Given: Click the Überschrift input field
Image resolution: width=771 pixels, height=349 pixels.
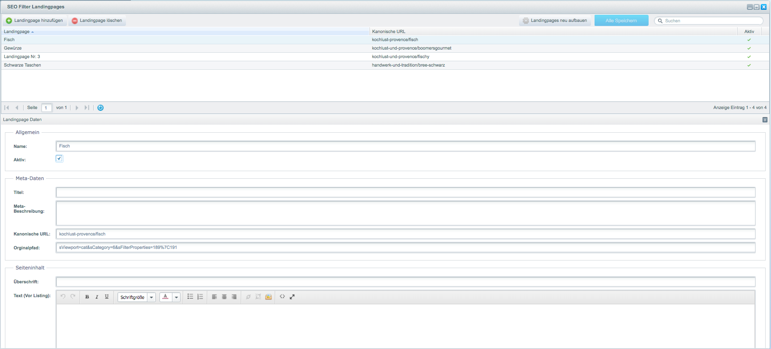Looking at the screenshot, I should (406, 282).
